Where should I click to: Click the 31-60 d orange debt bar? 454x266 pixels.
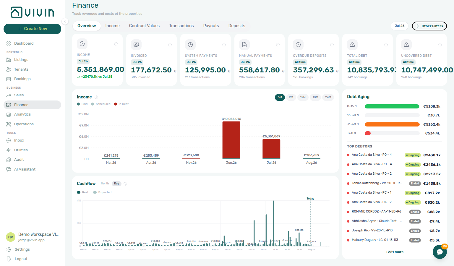coord(392,124)
